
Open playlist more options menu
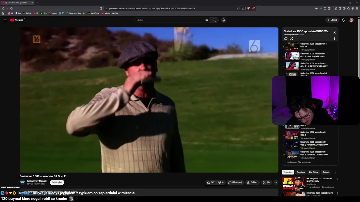coord(334,38)
